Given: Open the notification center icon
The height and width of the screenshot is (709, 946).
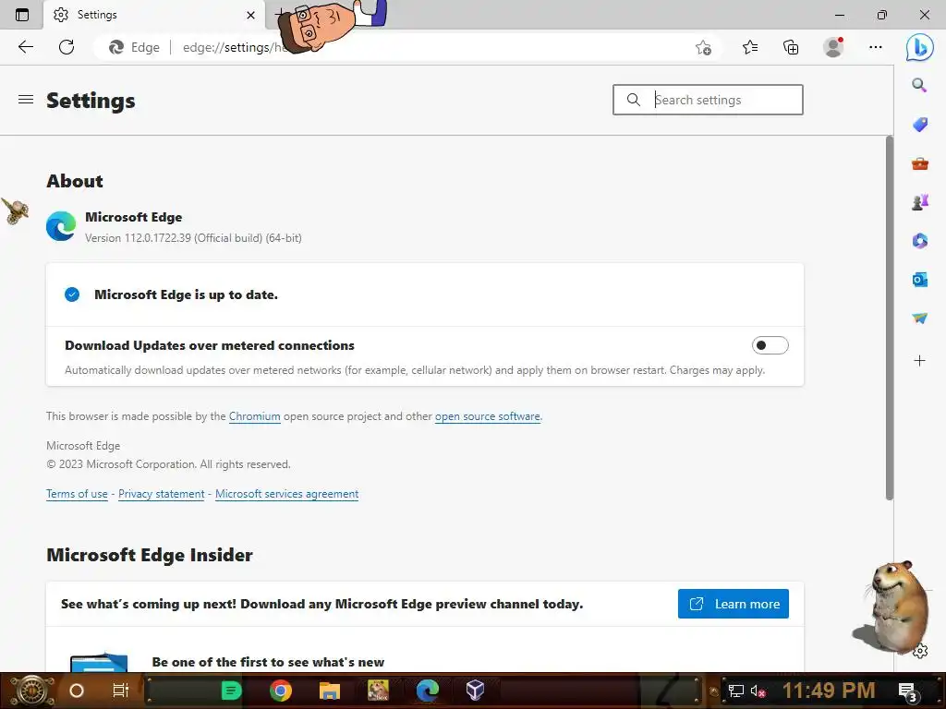Looking at the screenshot, I should click(x=907, y=691).
